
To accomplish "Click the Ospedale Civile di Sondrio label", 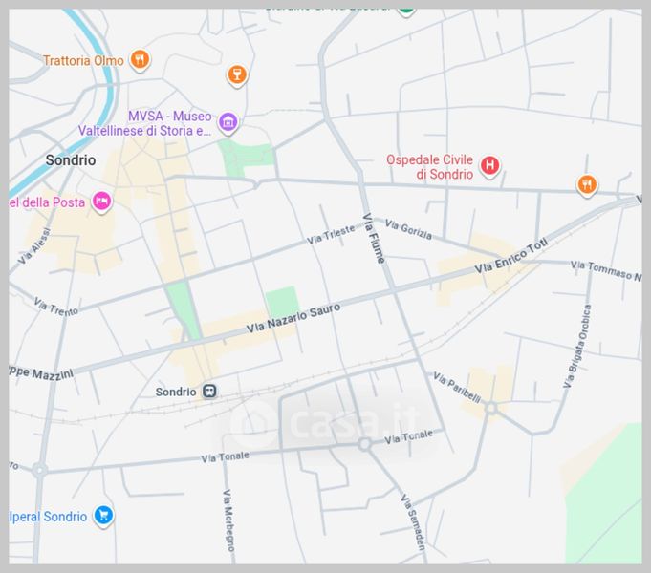I will (430, 167).
